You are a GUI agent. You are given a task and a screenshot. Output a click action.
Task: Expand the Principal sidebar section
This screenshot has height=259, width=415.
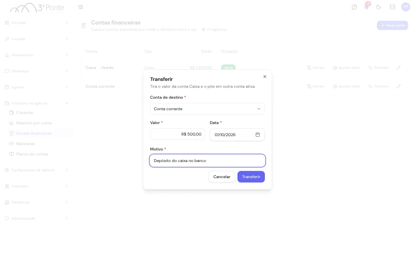37,23
